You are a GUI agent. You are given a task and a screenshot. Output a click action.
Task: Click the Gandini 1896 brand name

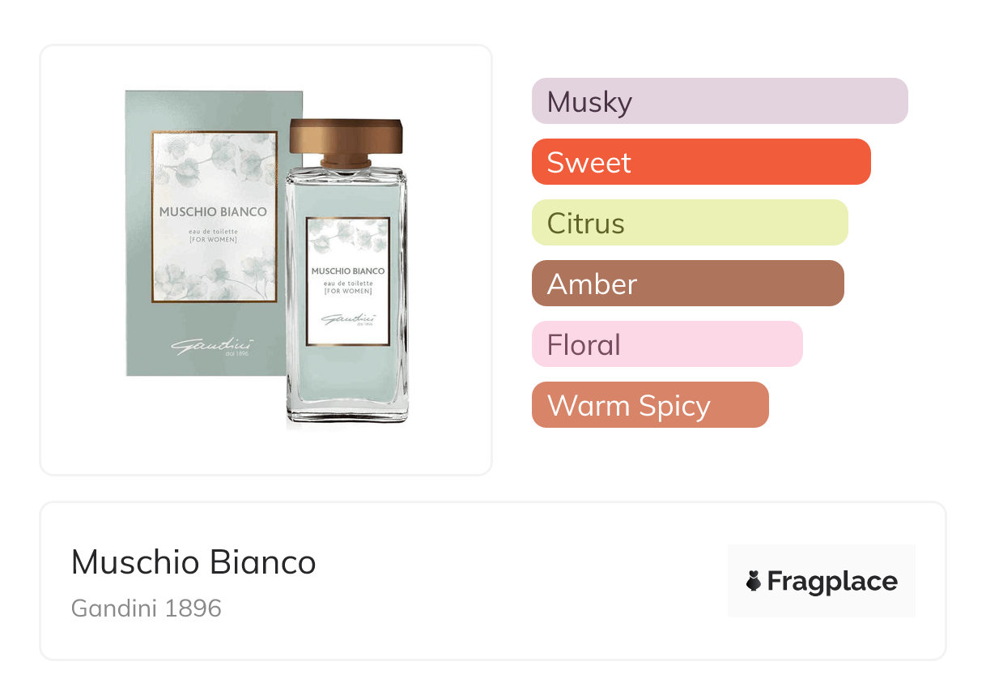[147, 608]
